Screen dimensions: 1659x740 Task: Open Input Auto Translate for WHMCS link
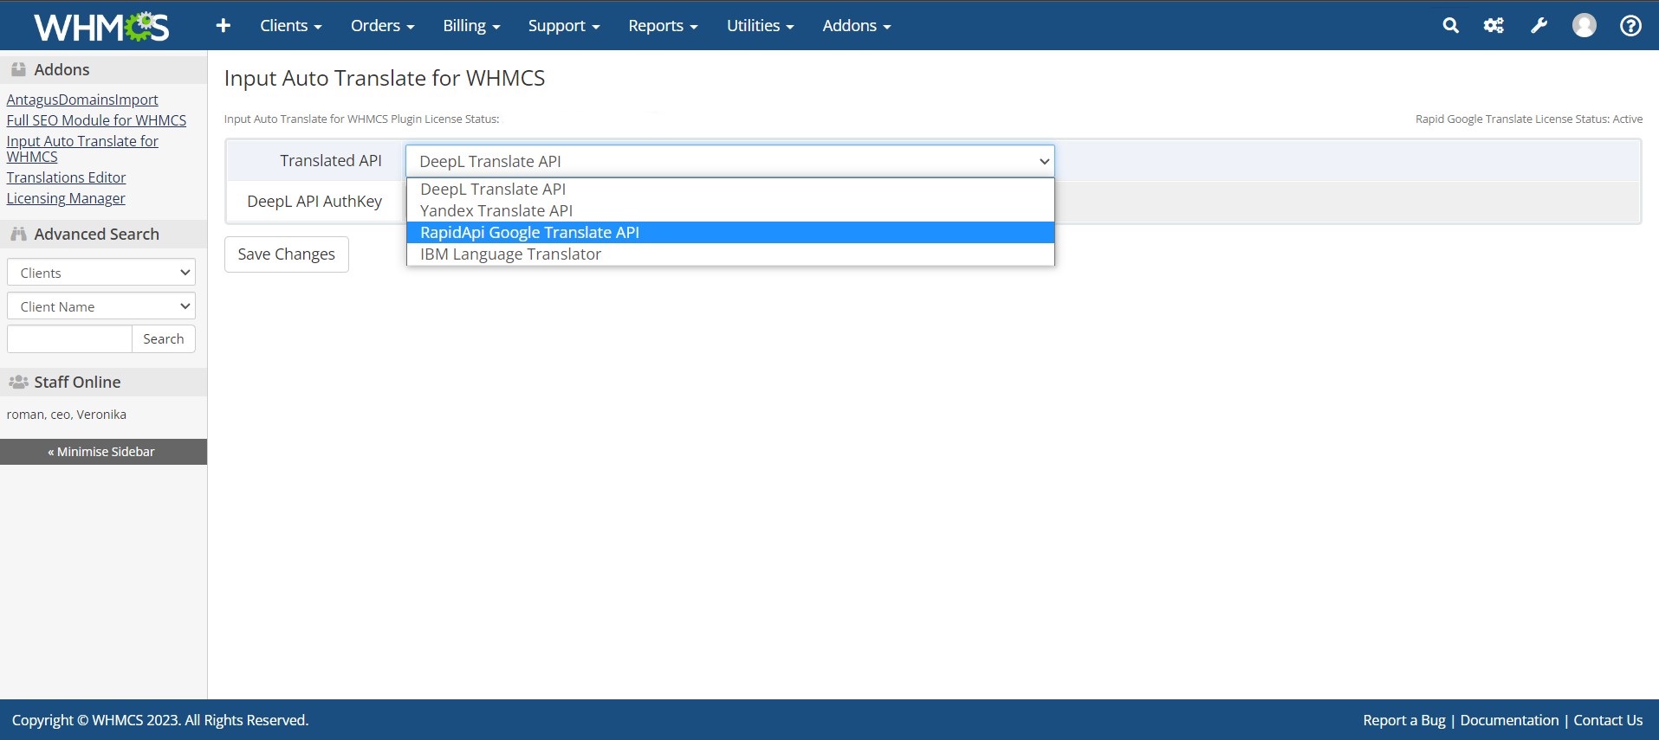coord(82,149)
